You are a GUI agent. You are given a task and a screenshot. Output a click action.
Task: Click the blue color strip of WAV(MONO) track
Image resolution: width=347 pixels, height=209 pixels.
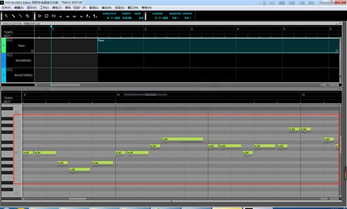[4, 60]
